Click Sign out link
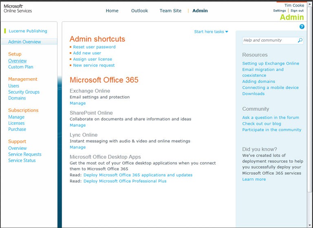The image size is (313, 228). pyautogui.click(x=297, y=11)
